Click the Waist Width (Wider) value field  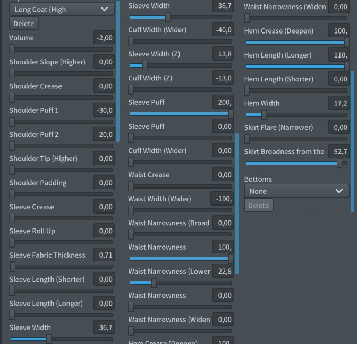click(223, 199)
